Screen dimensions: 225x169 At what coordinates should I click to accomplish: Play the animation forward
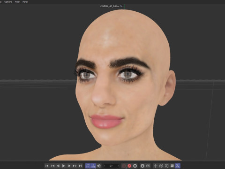tap(64, 166)
